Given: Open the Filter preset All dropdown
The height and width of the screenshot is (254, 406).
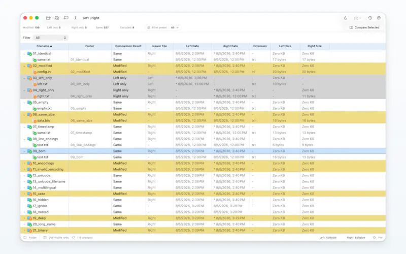Looking at the screenshot, I should click(163, 27).
